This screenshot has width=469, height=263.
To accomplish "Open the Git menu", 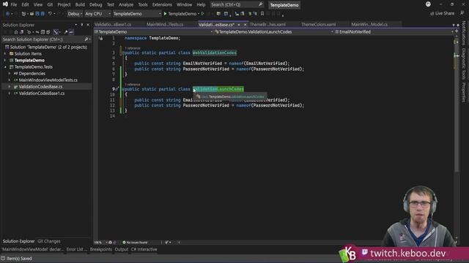I will coord(50,5).
